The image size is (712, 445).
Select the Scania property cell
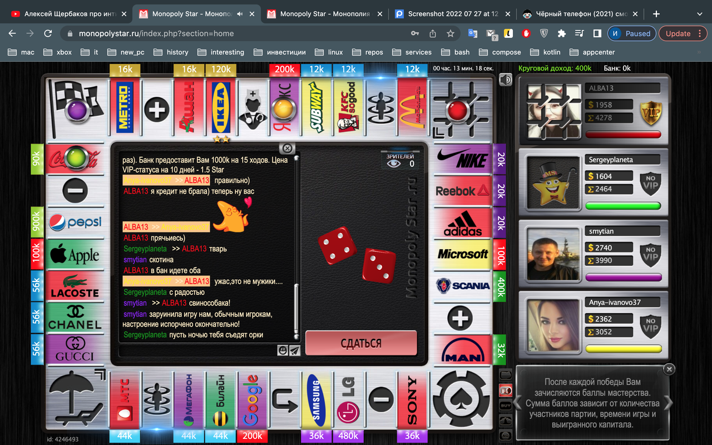[x=463, y=286]
